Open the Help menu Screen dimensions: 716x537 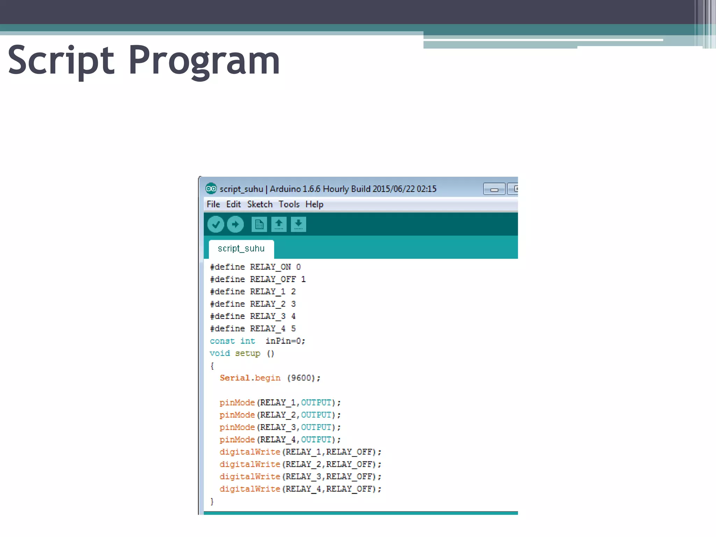click(x=314, y=205)
